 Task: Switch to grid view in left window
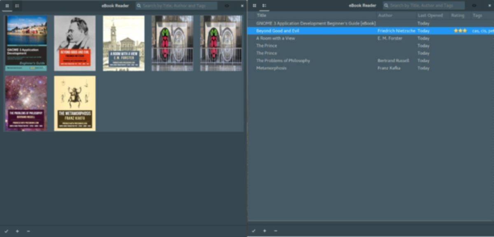[7, 6]
